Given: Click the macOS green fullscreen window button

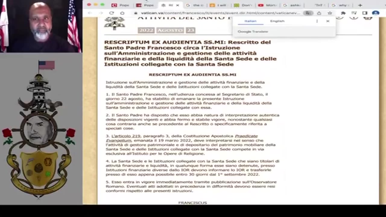Looking at the screenshot, I should pos(103,5).
